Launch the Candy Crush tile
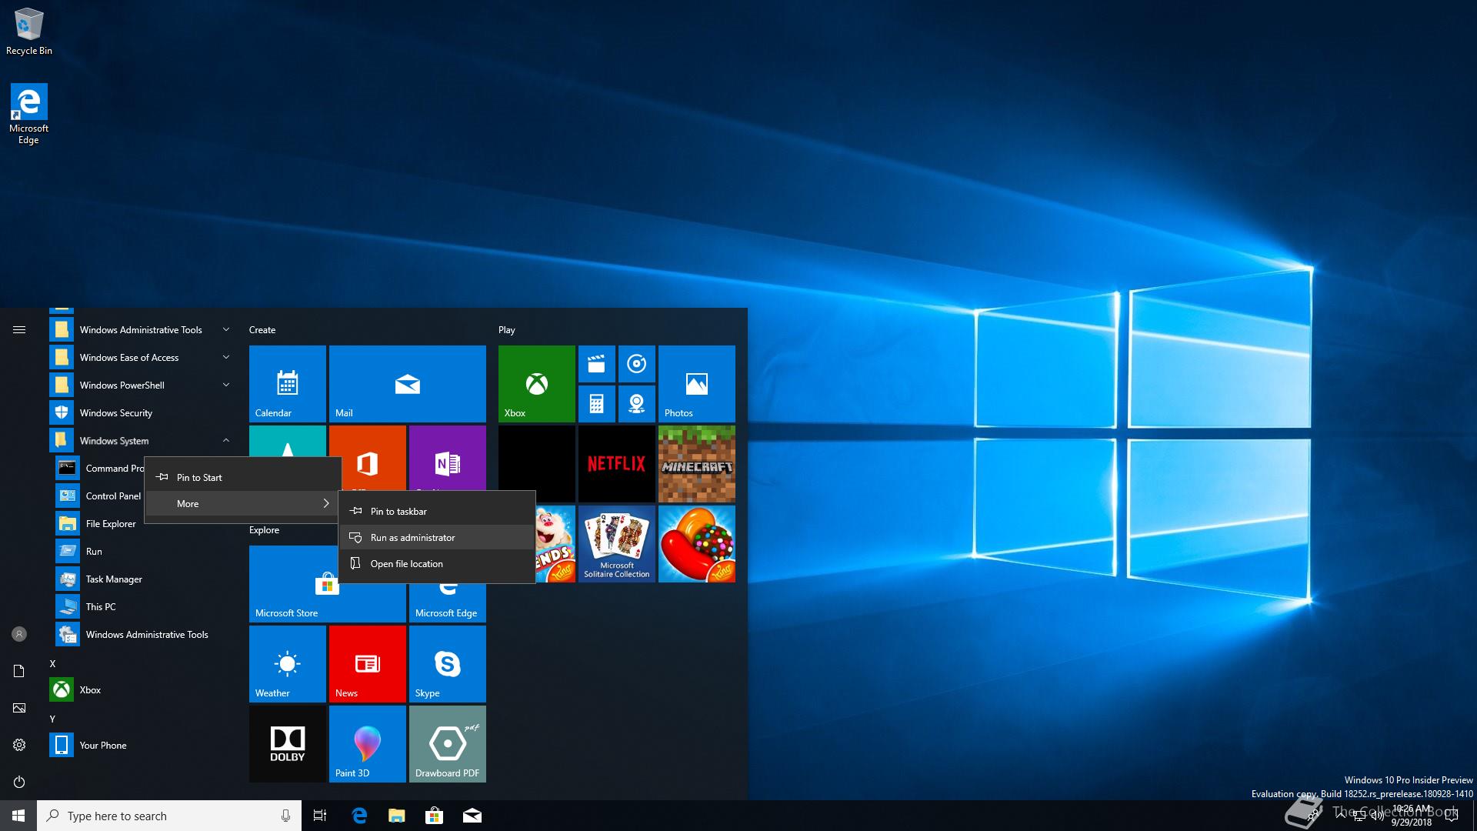1477x831 pixels. point(697,543)
